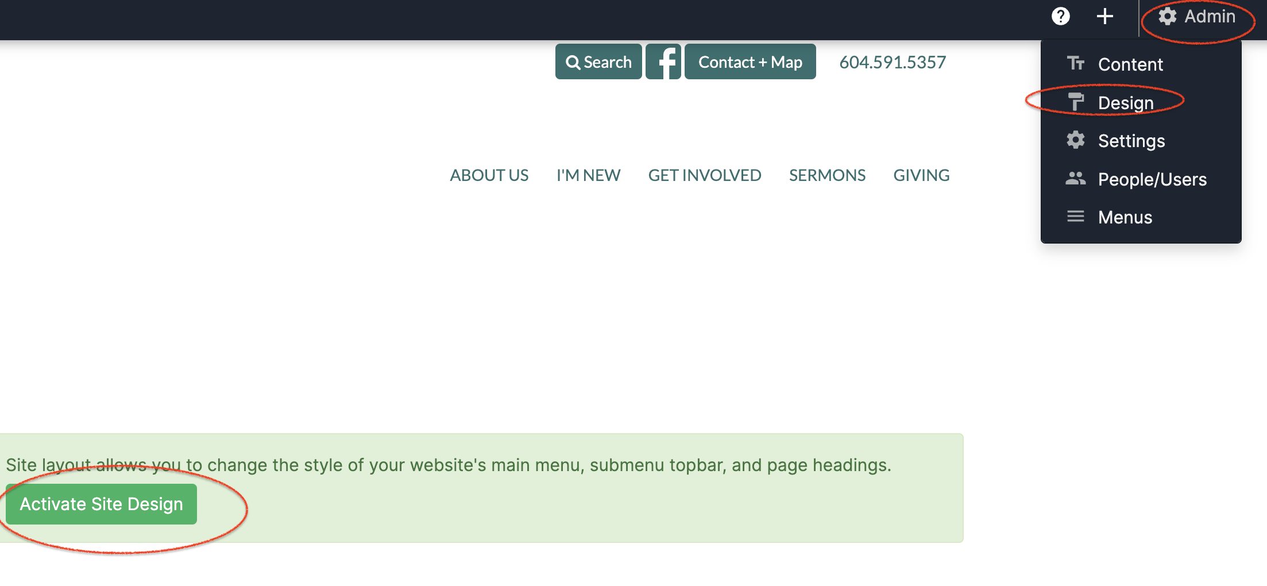This screenshot has width=1267, height=586.
Task: Click the plus add icon in top bar
Action: click(x=1104, y=16)
